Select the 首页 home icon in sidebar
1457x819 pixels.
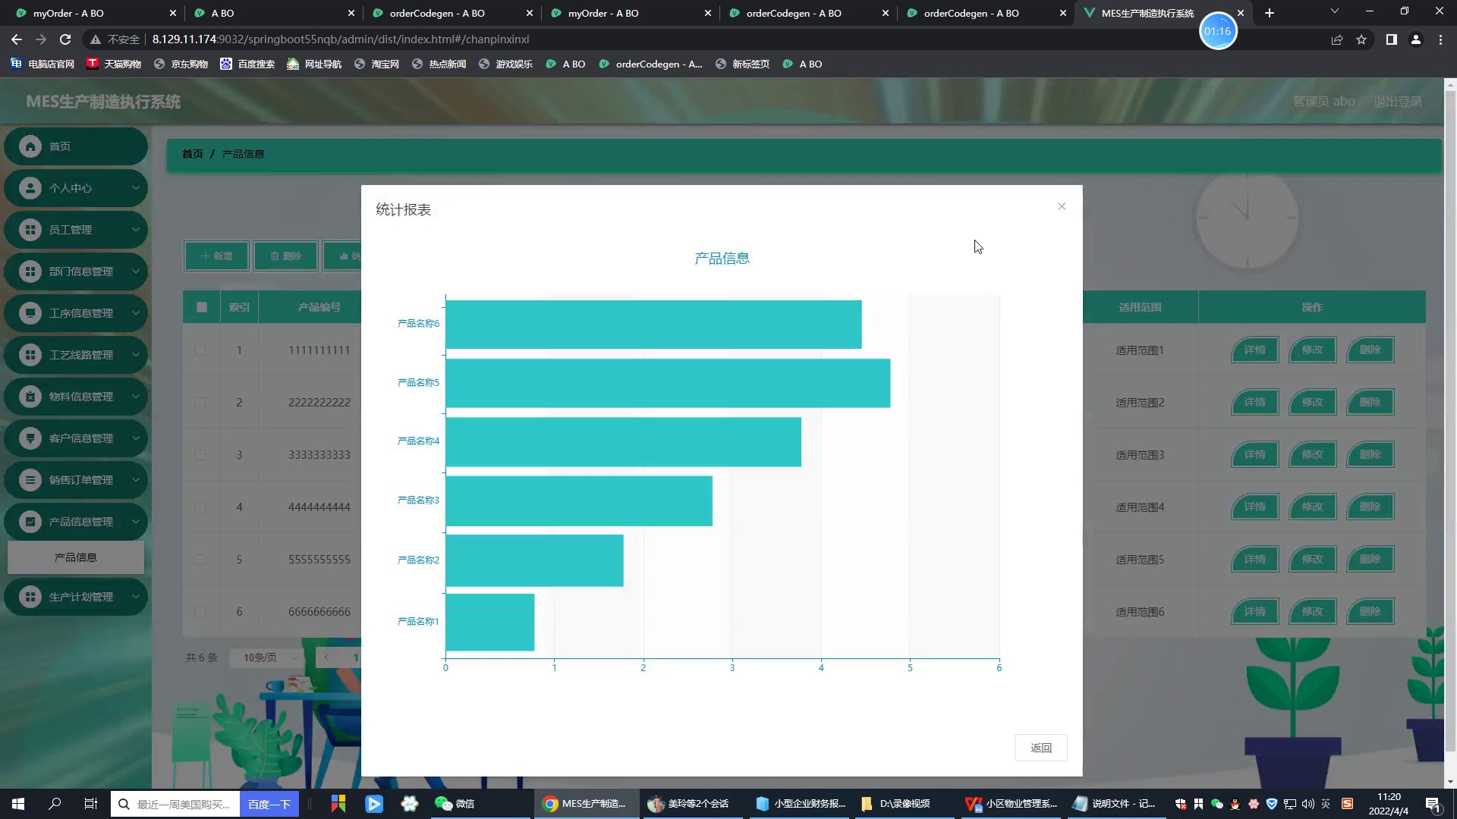tap(30, 146)
